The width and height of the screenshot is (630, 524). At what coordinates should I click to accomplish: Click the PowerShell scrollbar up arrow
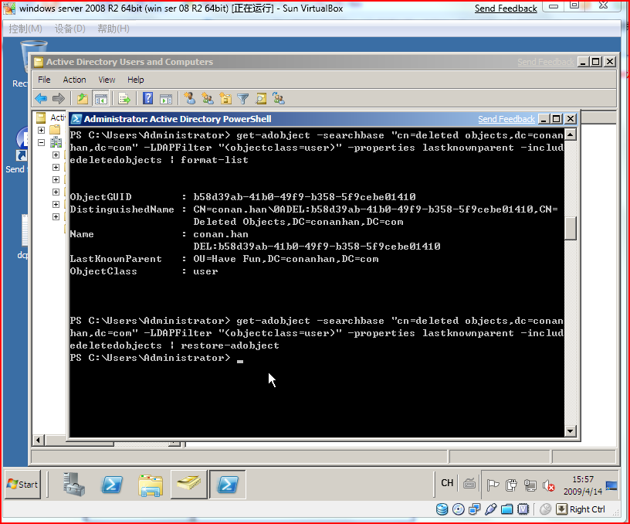(x=571, y=134)
